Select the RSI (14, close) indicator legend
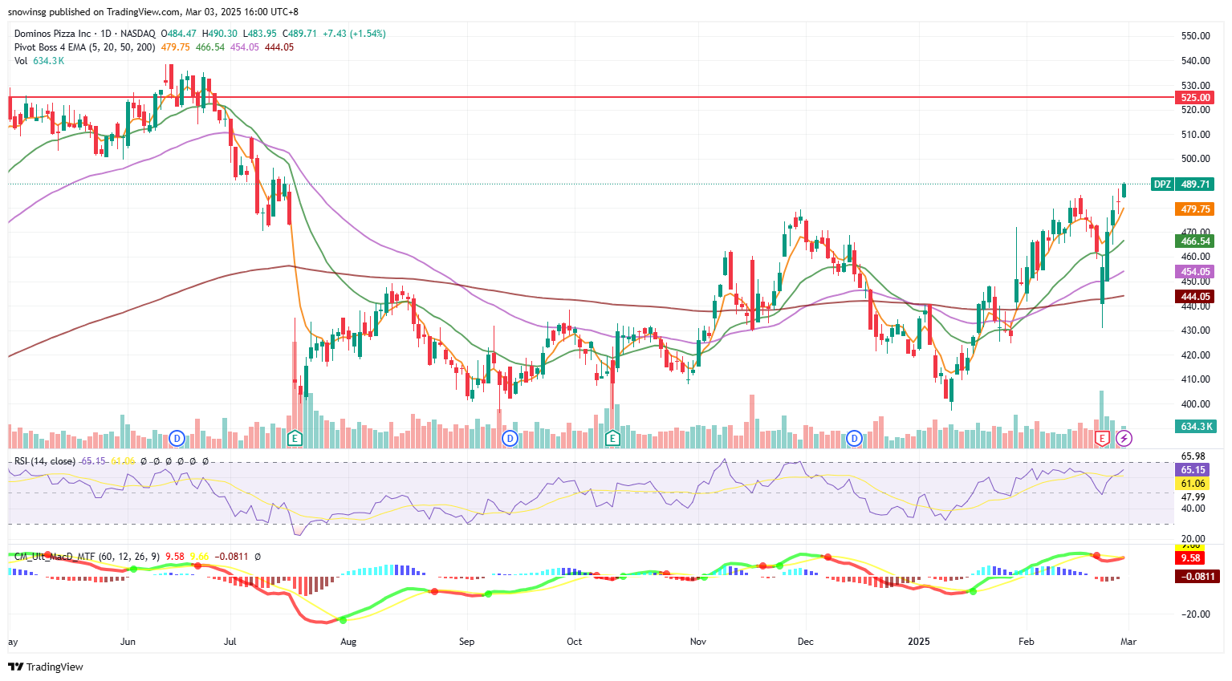 [x=45, y=461]
